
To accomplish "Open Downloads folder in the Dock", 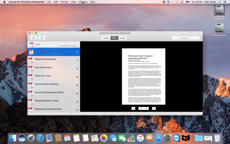I will click(199, 138).
